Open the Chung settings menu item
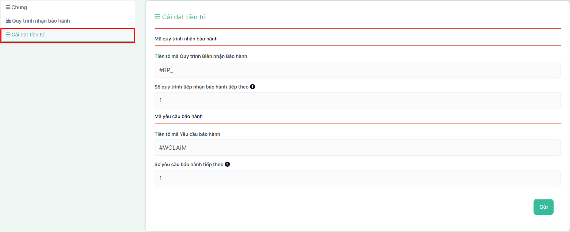570x232 pixels. (19, 7)
